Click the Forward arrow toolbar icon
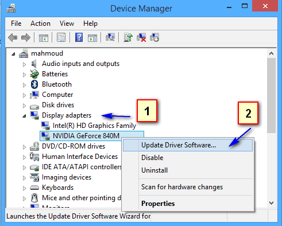The width and height of the screenshot is (282, 226). coord(26,37)
